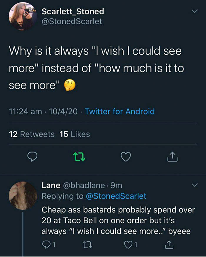
Task: Open the Twitter for Android source link
Action: [119, 112]
